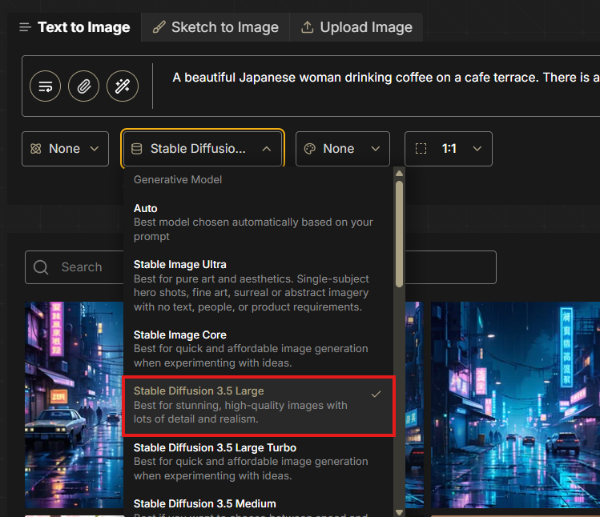The width and height of the screenshot is (600, 517).
Task: Select Stable Diffusion 3.5 Large option
Action: [258, 405]
